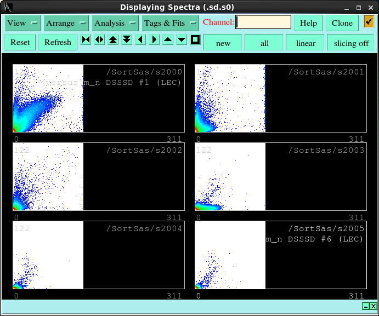
Task: Select the /SortSas/s2004 spectrum plot
Action: (x=99, y=255)
